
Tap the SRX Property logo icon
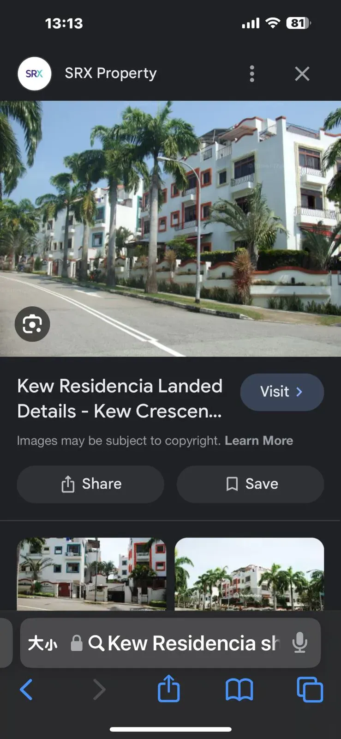pos(34,73)
